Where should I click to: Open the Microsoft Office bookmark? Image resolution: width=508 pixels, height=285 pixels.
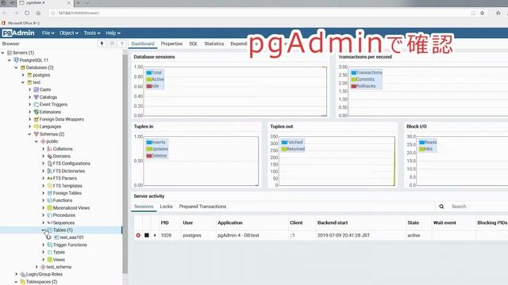pyautogui.click(x=21, y=23)
